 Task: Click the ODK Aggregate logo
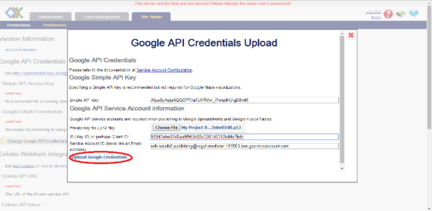tap(14, 13)
